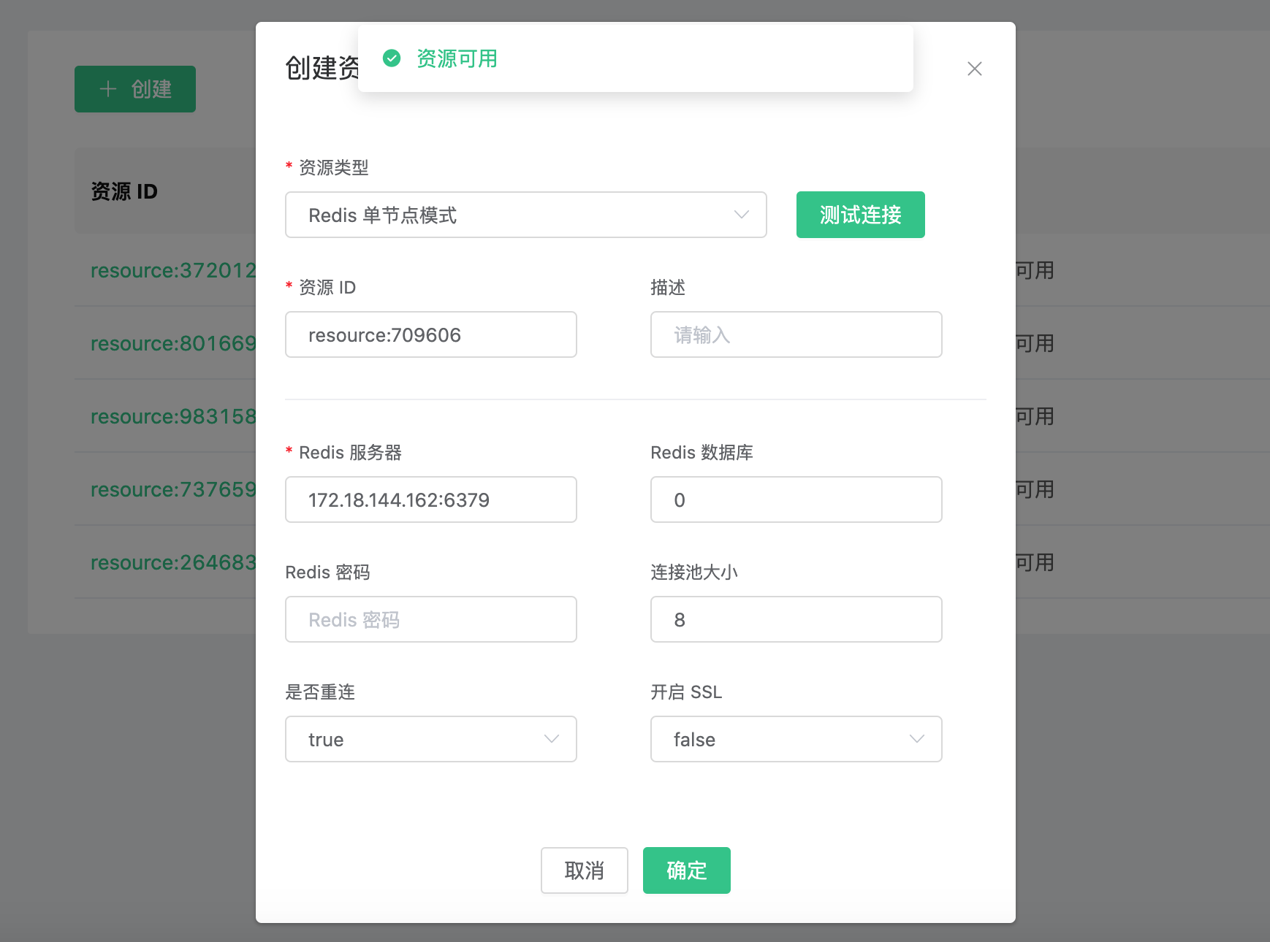This screenshot has width=1270, height=942.
Task: Click the 创建 button in the background
Action: [x=134, y=88]
